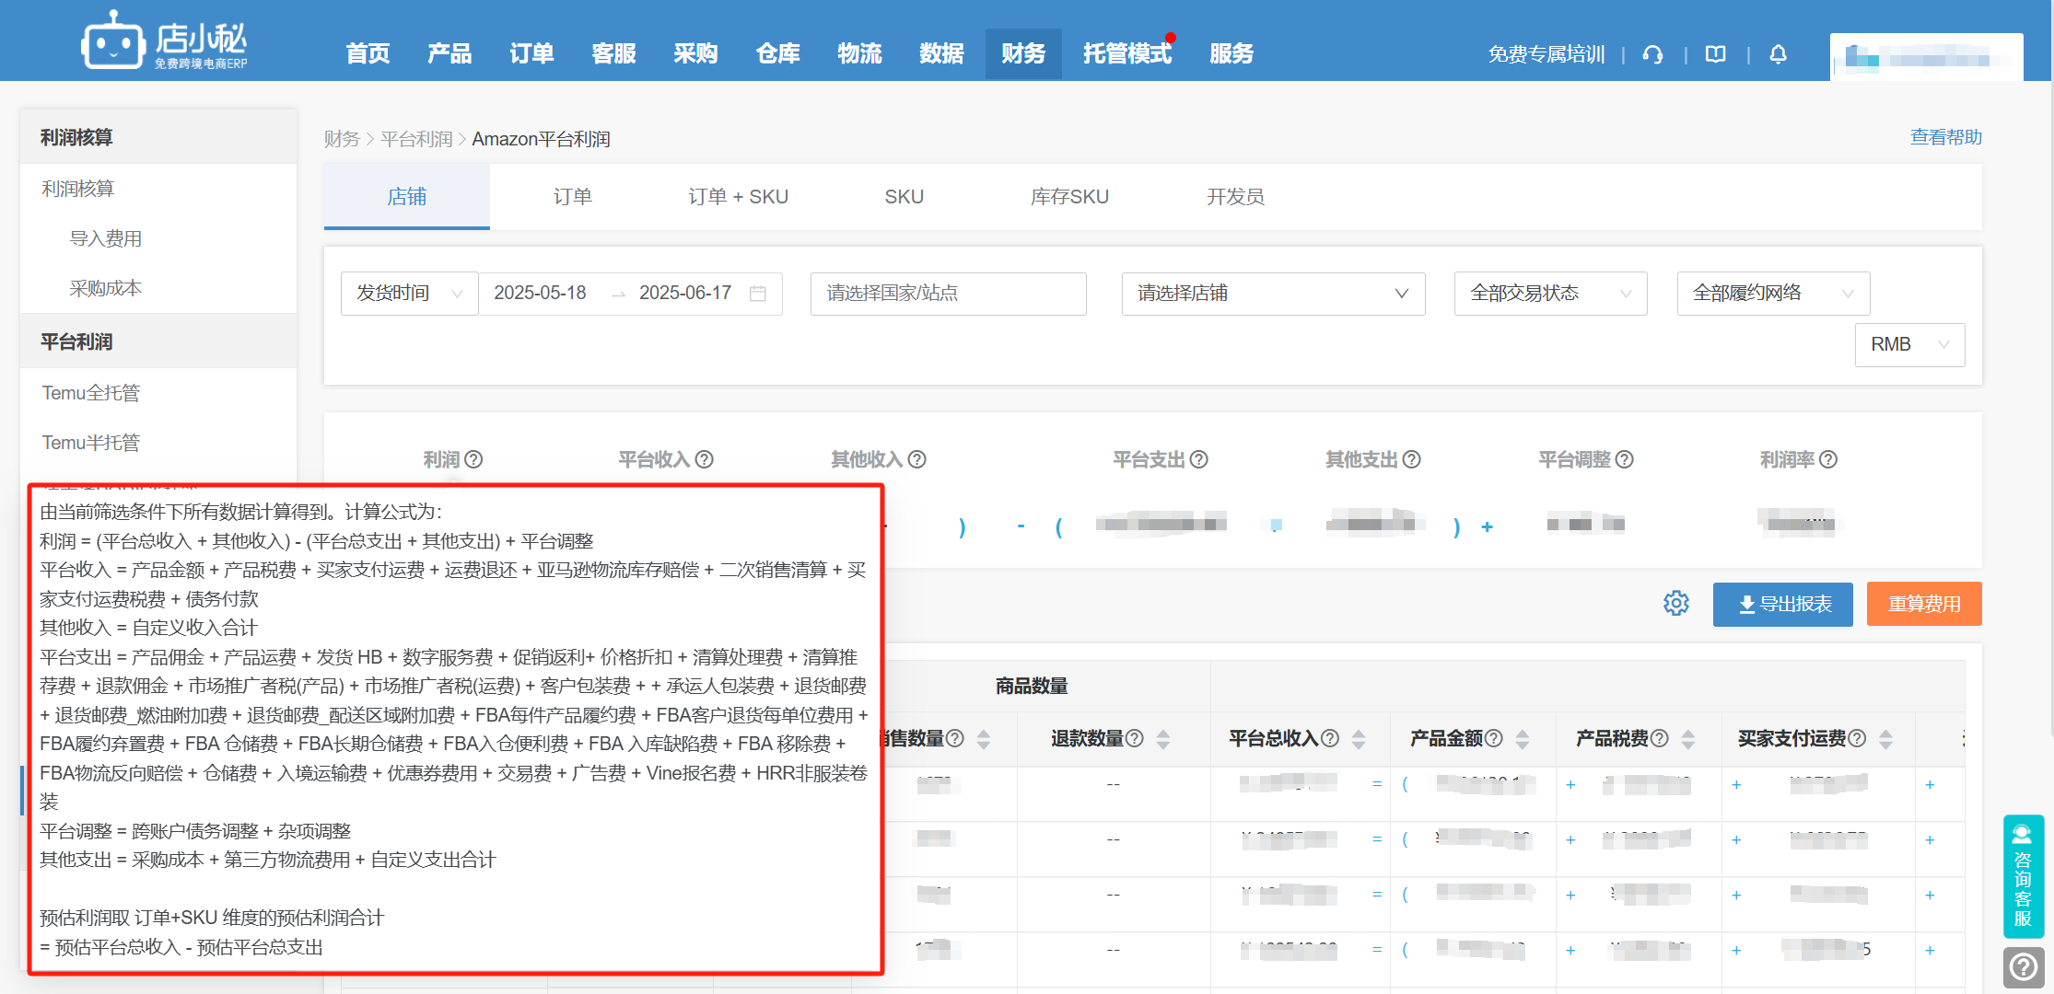Click the 导出报表 button
The width and height of the screenshot is (2054, 994).
(x=1782, y=604)
